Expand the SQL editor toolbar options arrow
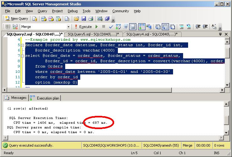The width and height of the screenshot is (232, 157). (220, 28)
